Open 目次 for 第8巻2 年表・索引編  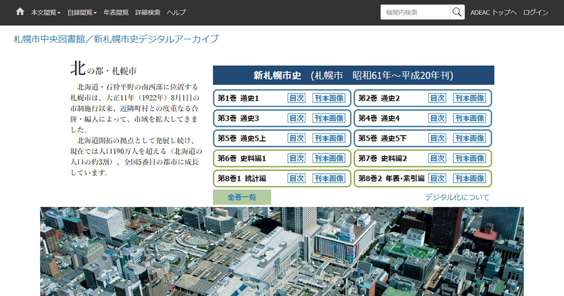(437, 179)
